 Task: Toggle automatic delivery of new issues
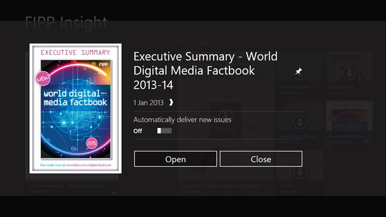point(164,131)
